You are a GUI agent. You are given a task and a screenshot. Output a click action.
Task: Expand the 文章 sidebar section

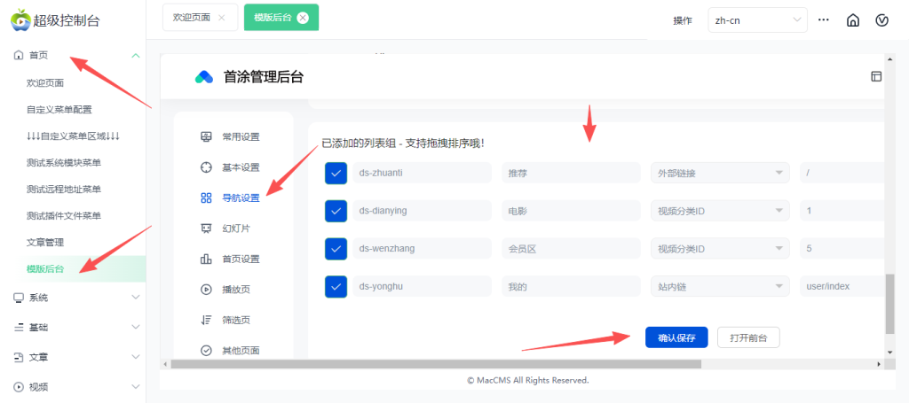click(136, 357)
